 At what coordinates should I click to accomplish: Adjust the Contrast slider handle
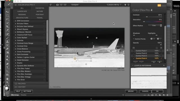147,17
